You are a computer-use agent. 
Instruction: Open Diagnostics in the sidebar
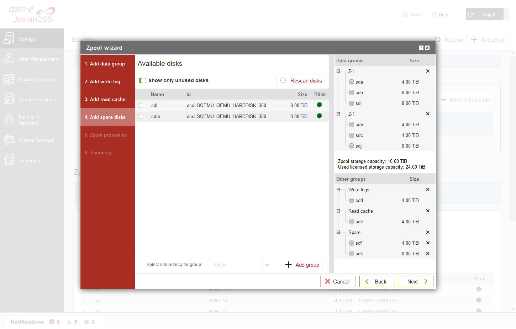pos(32,160)
